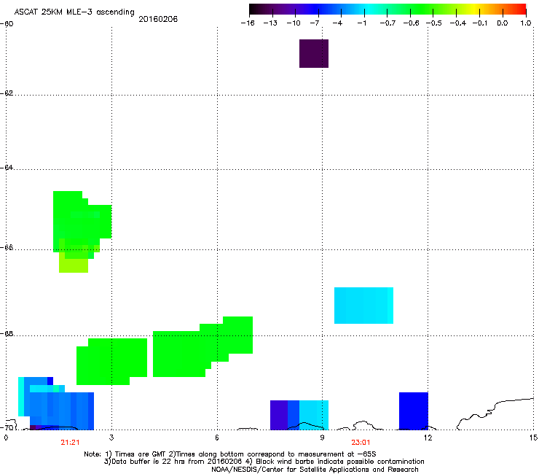Click the 'Times are GMT' note line
The image size is (539, 474).
230,454
